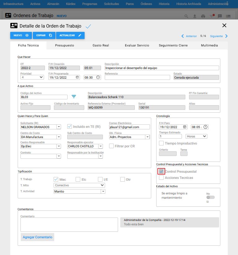Open the Prioridad dropdown
This screenshot has height=255, width=238.
(x=32, y=77)
